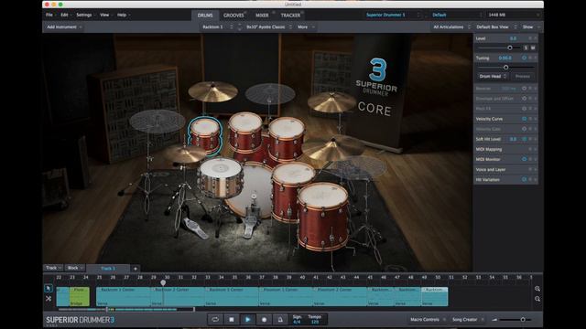Select the snare drum in kit

click(221, 177)
